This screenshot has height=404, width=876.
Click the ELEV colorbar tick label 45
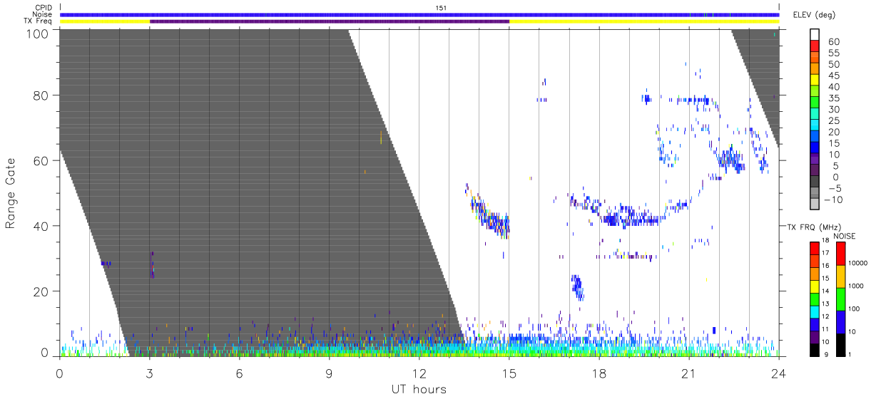point(833,76)
